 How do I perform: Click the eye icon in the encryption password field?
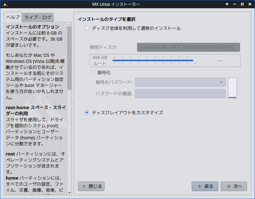(x=221, y=83)
